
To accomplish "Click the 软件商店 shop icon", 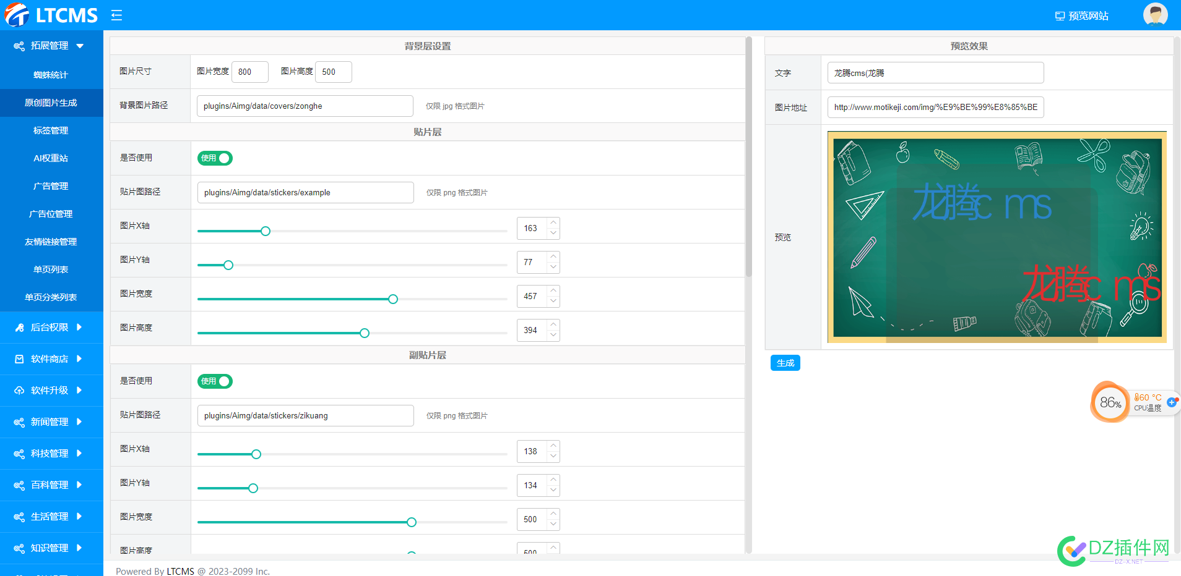I will click(x=19, y=359).
